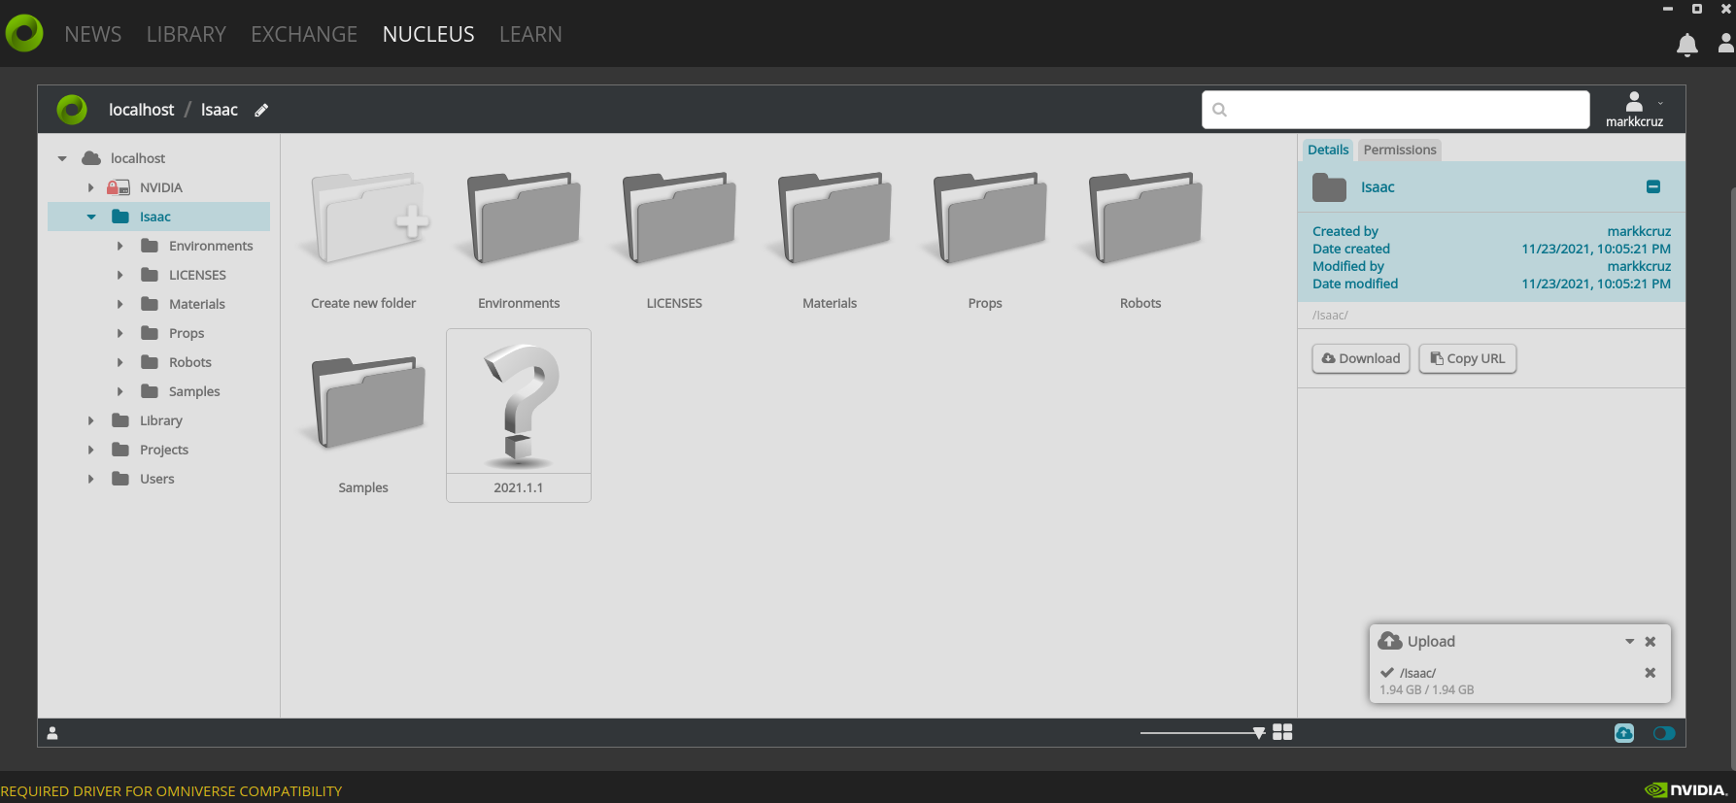Click the Download button
This screenshot has width=1736, height=803.
click(1361, 358)
